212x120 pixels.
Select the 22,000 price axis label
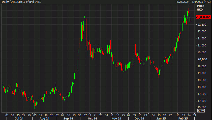click(x=202, y=31)
